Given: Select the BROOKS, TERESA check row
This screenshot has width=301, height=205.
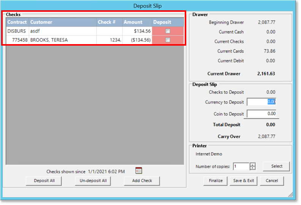Looking at the screenshot, I should pos(63,40).
